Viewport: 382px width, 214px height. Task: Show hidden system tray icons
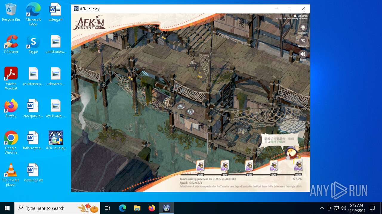[322, 208]
